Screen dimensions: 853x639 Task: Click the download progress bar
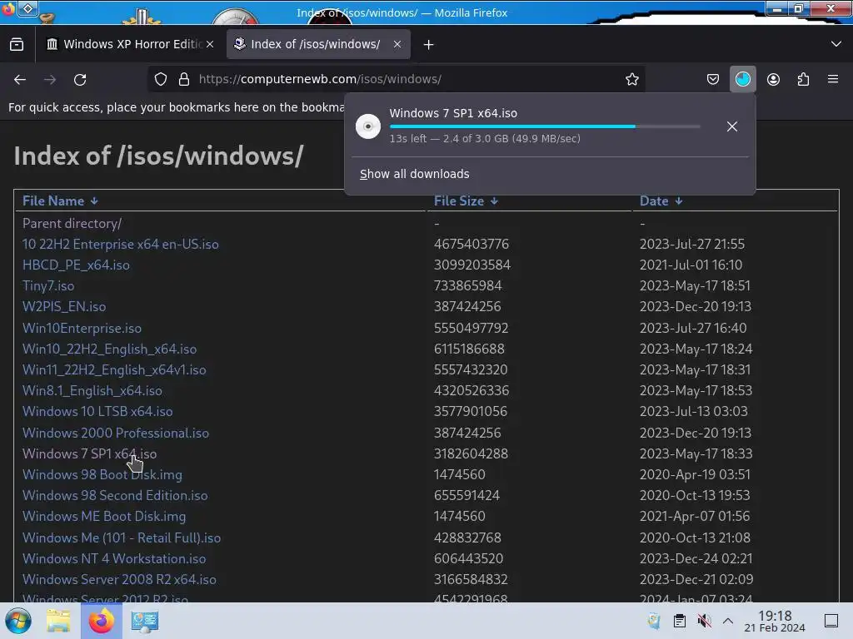[x=545, y=126]
